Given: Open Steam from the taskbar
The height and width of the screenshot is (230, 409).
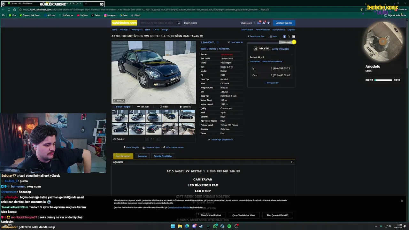Looking at the screenshot, I should click(201, 226).
